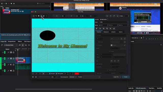Viewport: 163px width, 92px height.
Task: Click the Duration timecode field
Action: click(103, 19)
